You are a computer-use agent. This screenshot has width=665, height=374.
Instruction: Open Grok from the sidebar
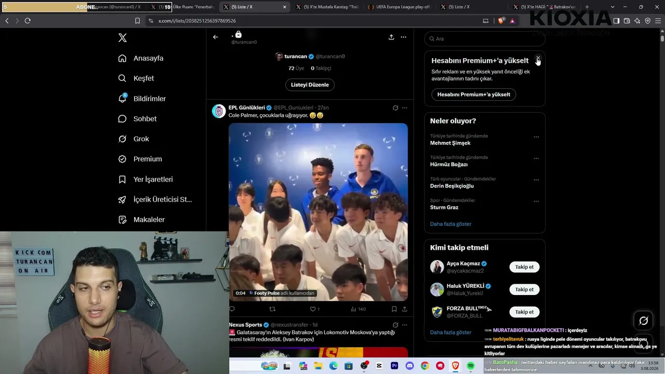(x=134, y=139)
